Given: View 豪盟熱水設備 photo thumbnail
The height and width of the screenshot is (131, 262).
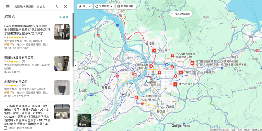Looking at the screenshot, I should (x=62, y=63).
